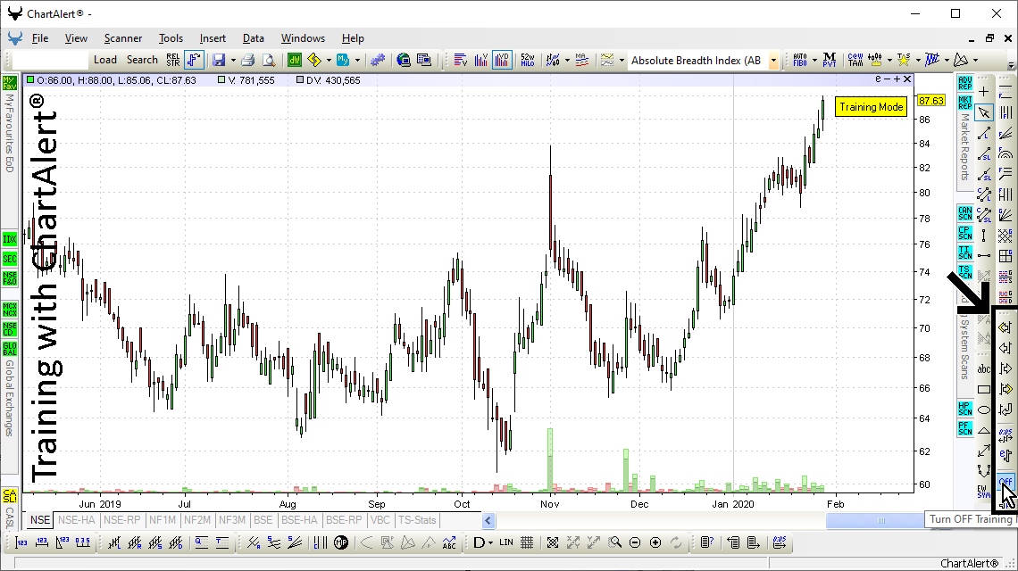The width and height of the screenshot is (1018, 571).
Task: Open the File menu
Action: (39, 38)
